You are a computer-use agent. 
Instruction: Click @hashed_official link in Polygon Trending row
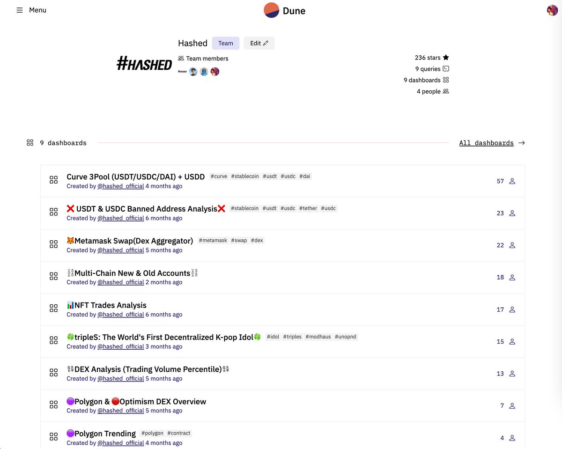(121, 443)
